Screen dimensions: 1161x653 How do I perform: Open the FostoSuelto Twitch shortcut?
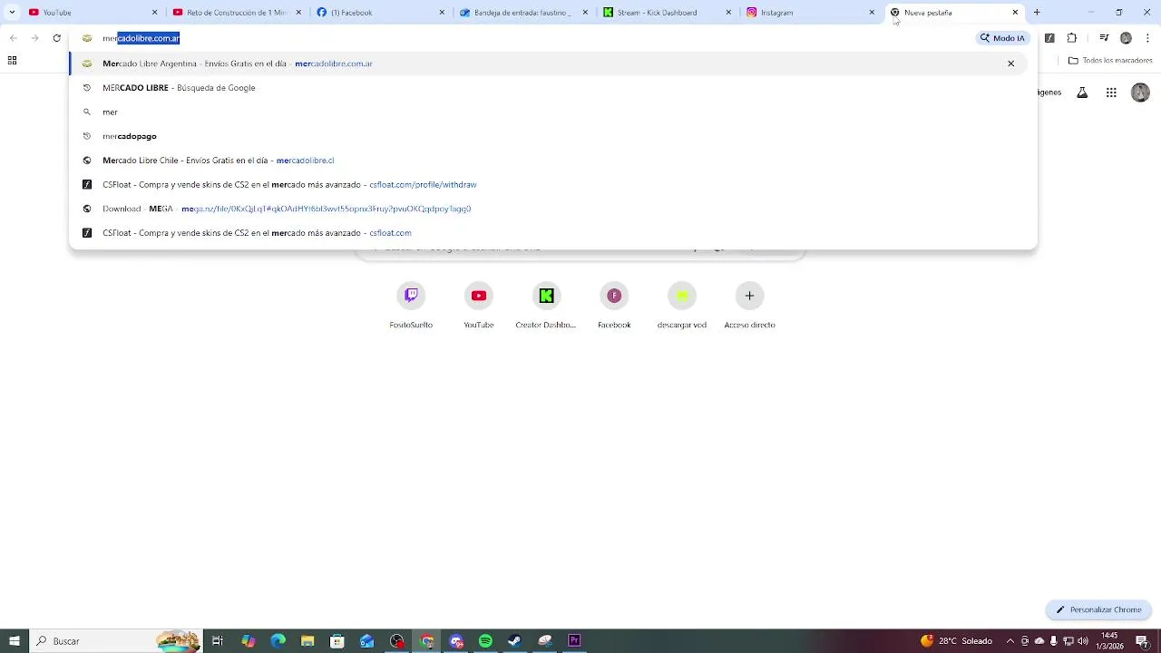tap(411, 305)
